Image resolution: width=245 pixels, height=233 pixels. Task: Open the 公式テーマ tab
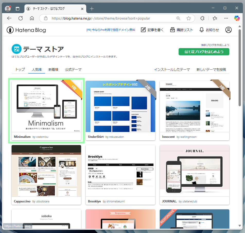73,69
